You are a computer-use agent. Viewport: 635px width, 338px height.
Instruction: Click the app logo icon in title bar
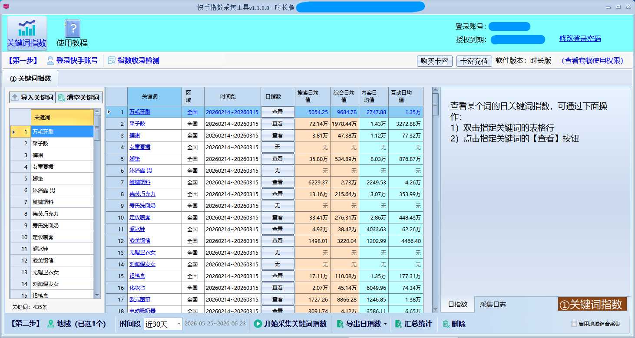6,6
